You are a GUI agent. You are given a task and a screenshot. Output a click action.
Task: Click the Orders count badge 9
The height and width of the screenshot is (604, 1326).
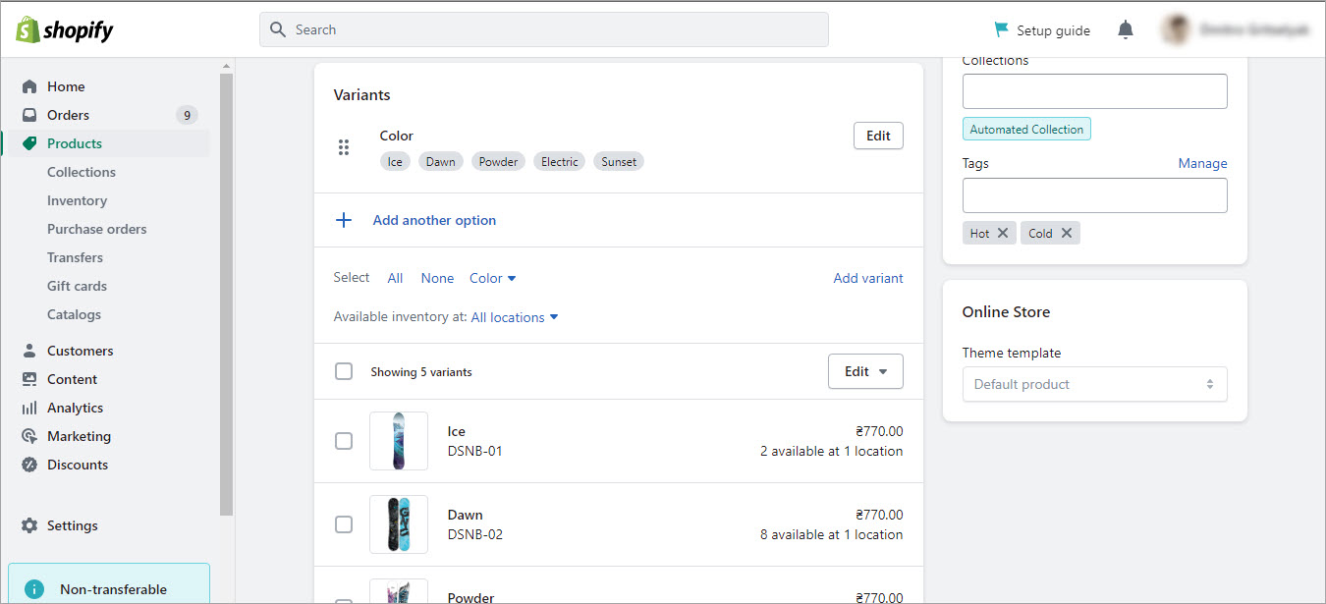pyautogui.click(x=187, y=115)
